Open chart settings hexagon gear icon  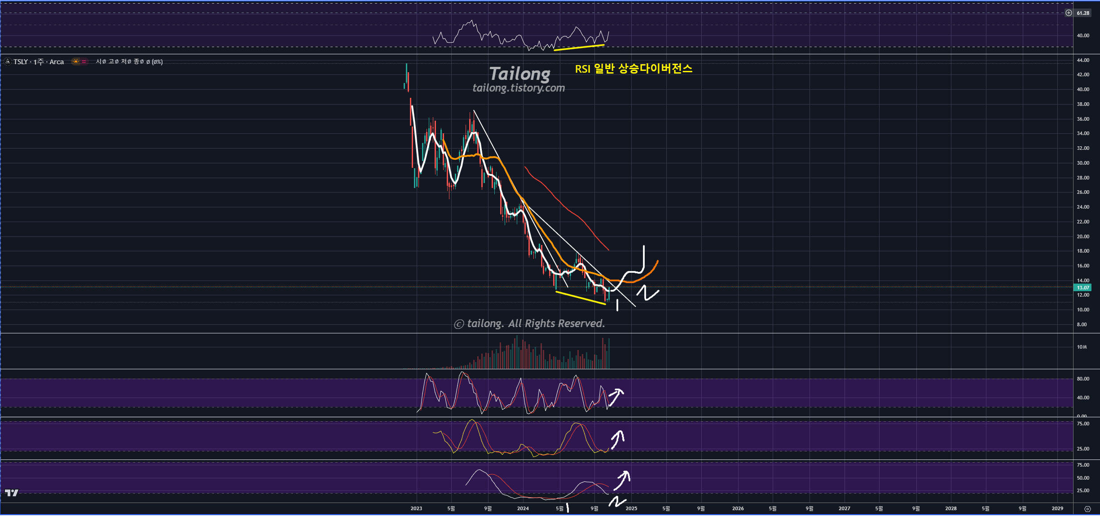[x=1087, y=509]
